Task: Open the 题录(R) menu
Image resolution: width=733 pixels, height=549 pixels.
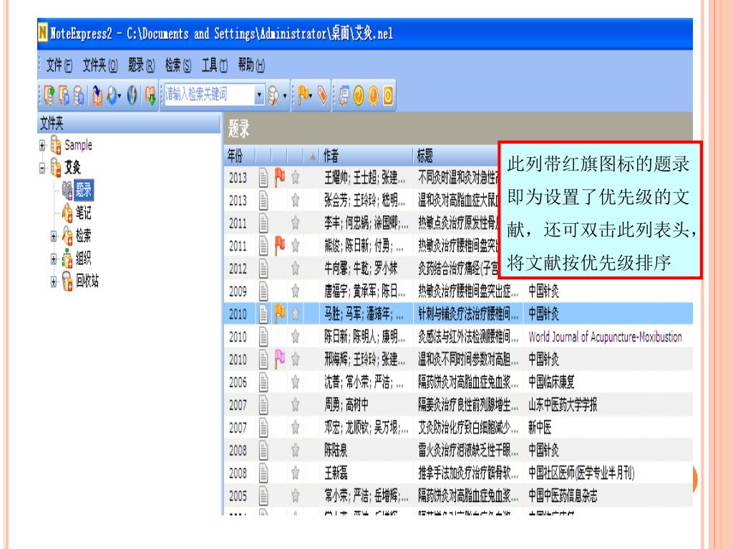Action: click(x=141, y=65)
